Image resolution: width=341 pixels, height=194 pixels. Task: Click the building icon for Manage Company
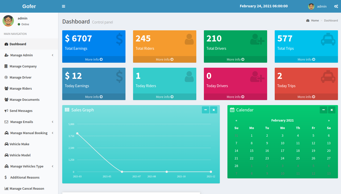[x=6, y=66]
